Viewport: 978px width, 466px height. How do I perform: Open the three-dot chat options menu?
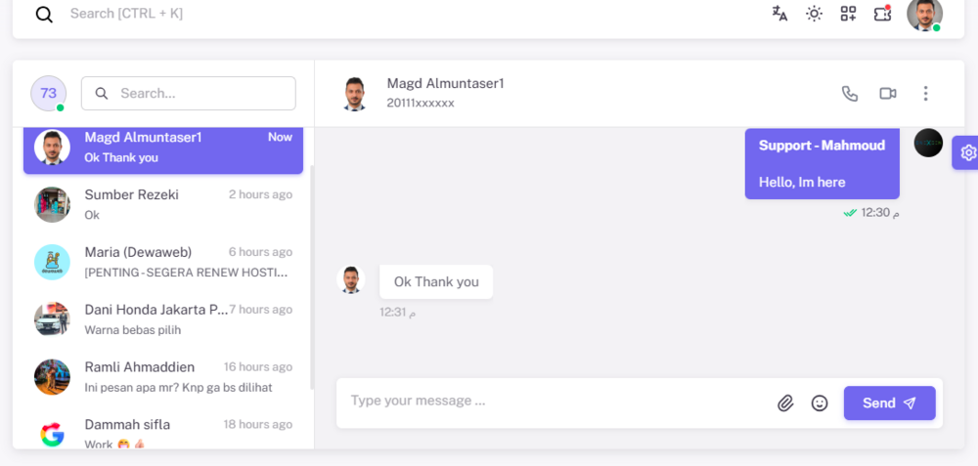click(x=925, y=94)
